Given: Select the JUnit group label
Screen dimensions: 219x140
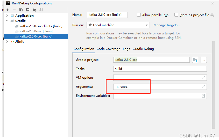Looking at the screenshot, I should tap(19, 42).
